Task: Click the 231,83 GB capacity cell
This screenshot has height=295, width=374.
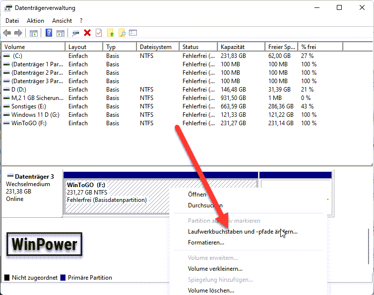Action: point(233,56)
